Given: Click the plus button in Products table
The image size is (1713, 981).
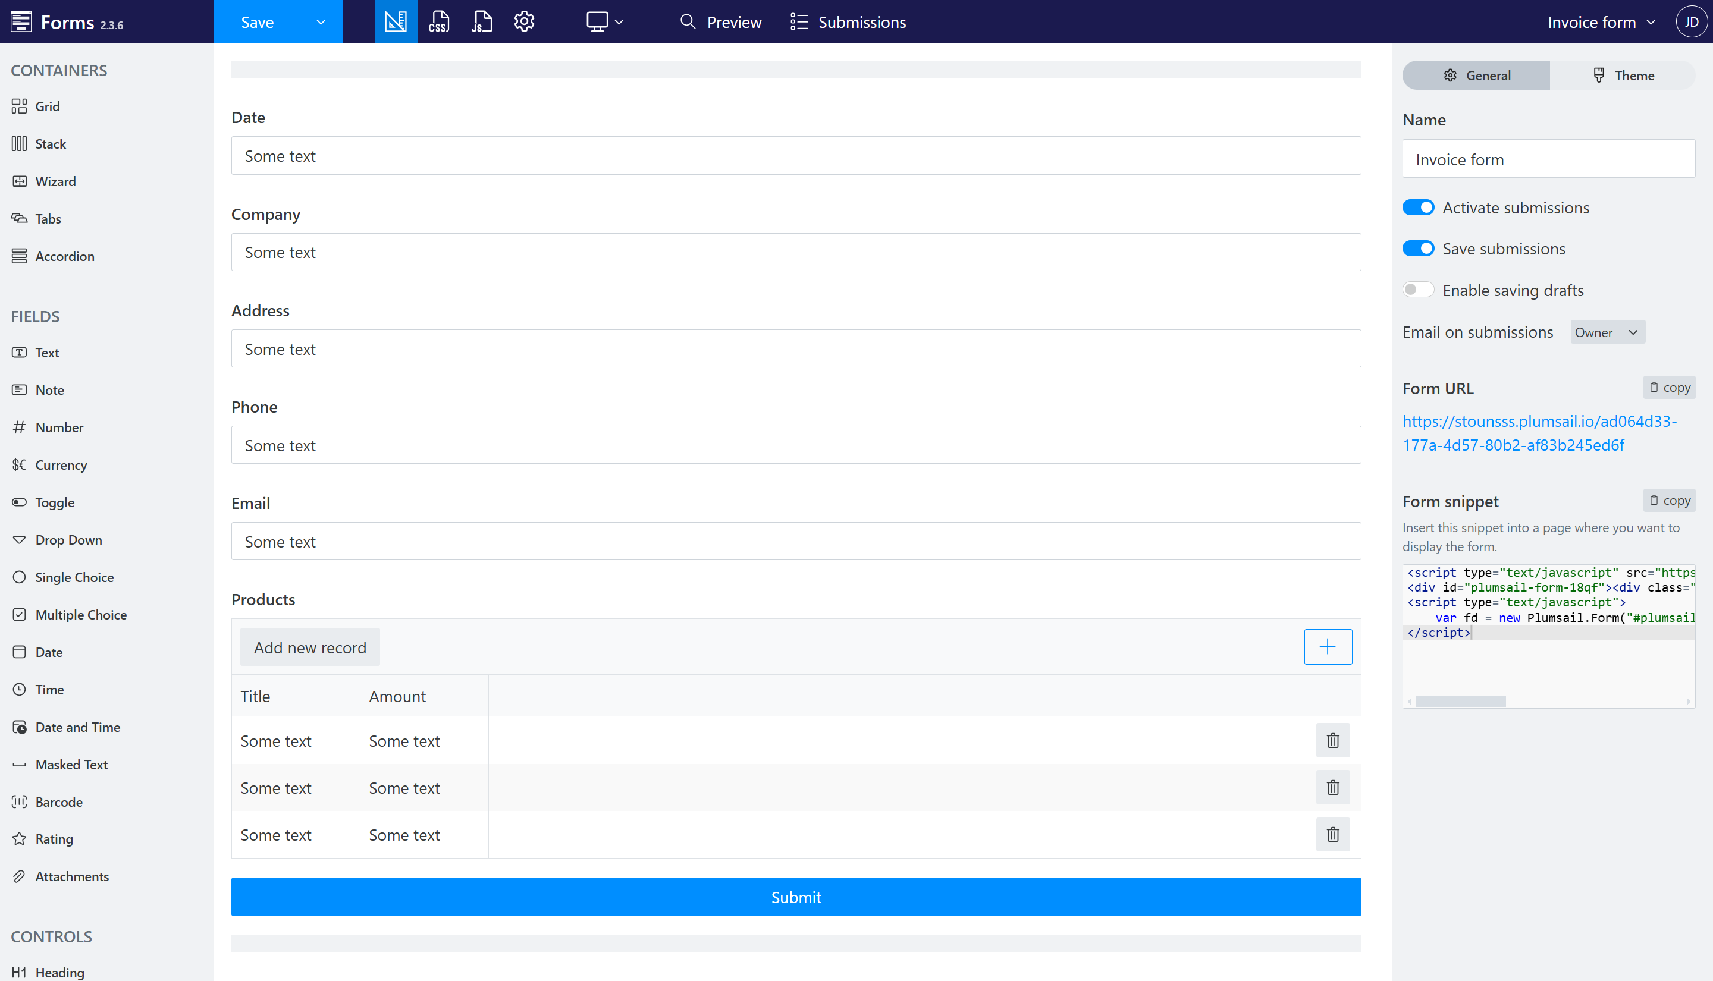Looking at the screenshot, I should coord(1328,647).
